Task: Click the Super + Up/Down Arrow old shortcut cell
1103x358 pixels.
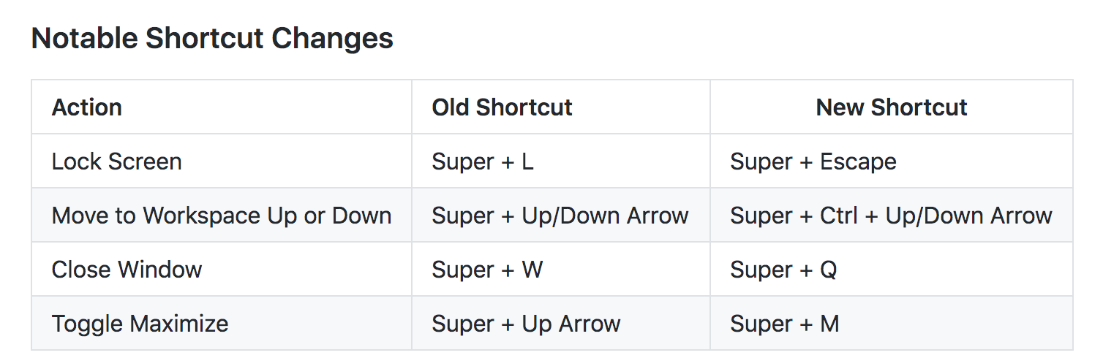Action: pyautogui.click(x=561, y=215)
